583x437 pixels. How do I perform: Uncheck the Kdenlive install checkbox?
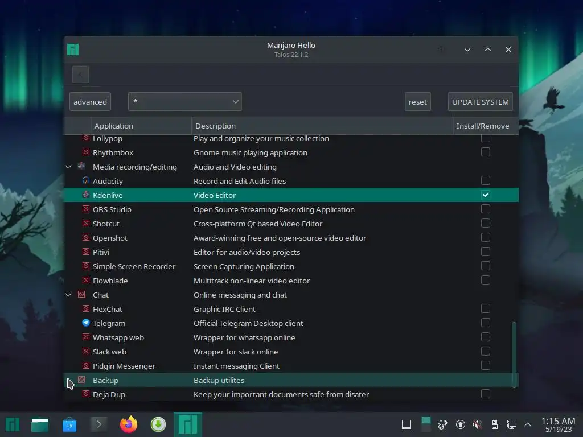485,195
